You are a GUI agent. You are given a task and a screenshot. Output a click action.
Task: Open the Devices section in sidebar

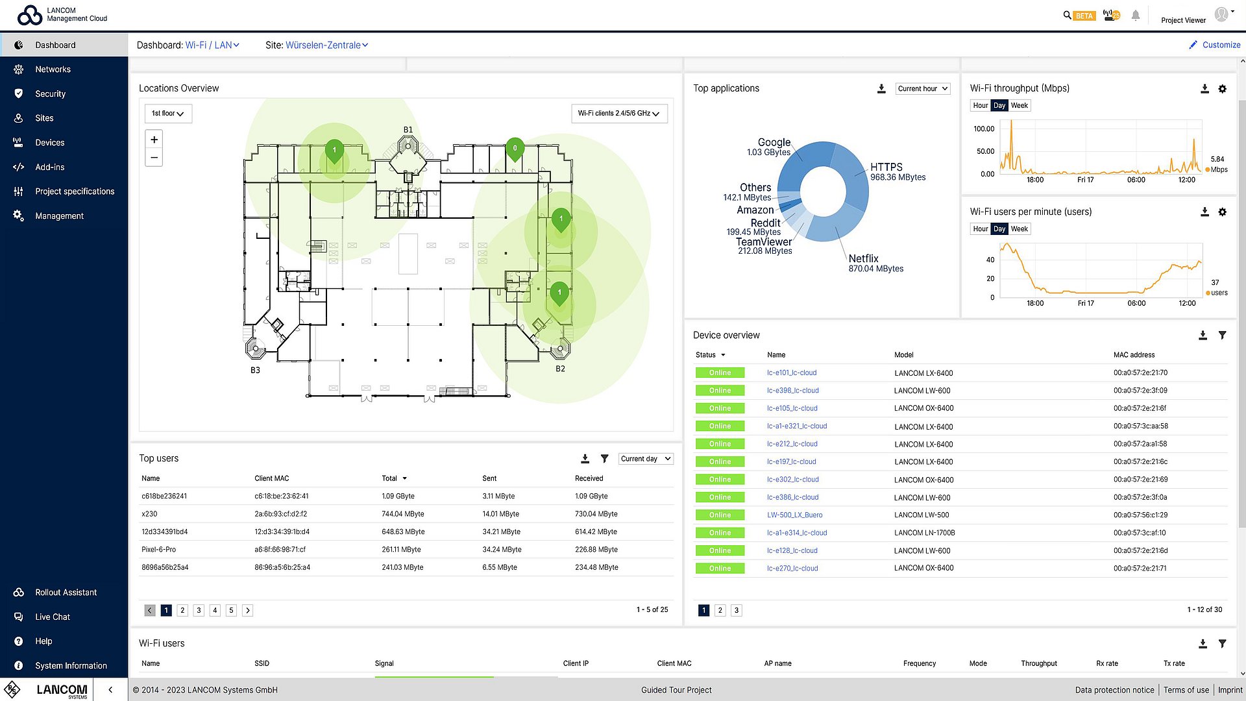coord(50,142)
